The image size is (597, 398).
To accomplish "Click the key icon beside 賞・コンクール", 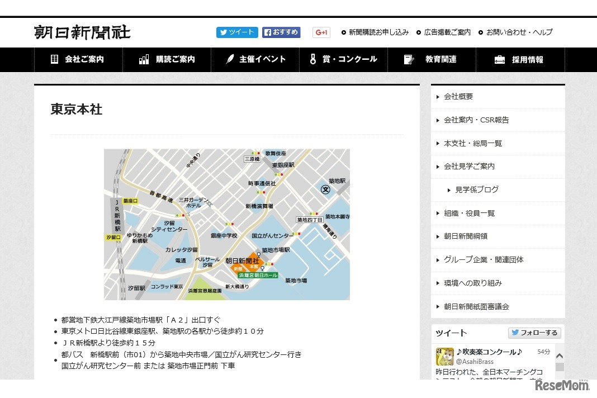I will coord(313,59).
